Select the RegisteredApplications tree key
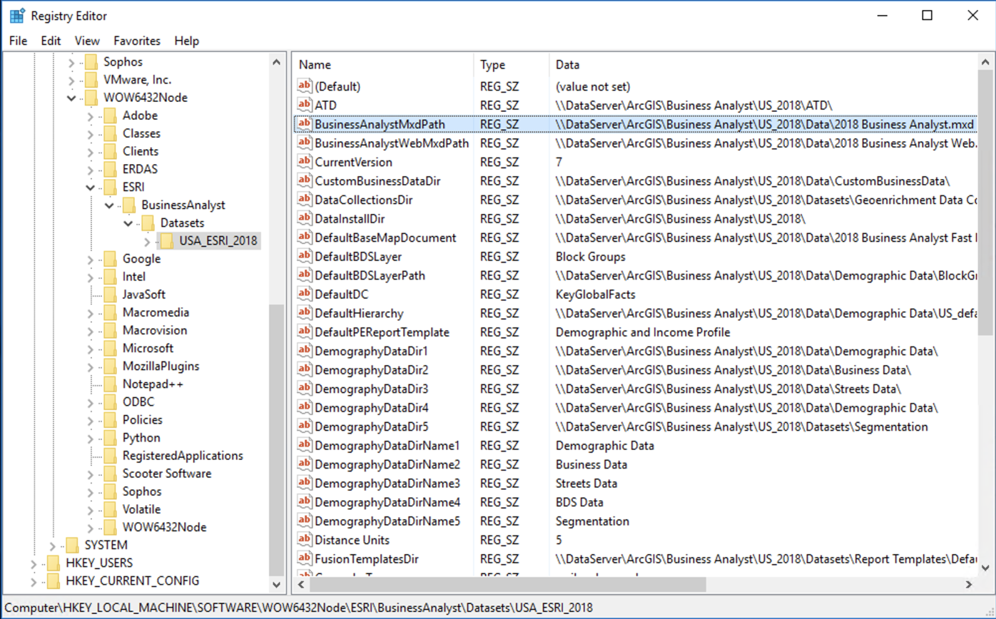Viewport: 996px width, 619px height. click(x=182, y=455)
